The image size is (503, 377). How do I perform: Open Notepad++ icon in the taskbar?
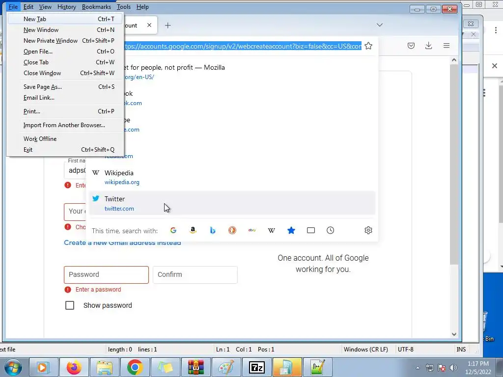tap(318, 367)
